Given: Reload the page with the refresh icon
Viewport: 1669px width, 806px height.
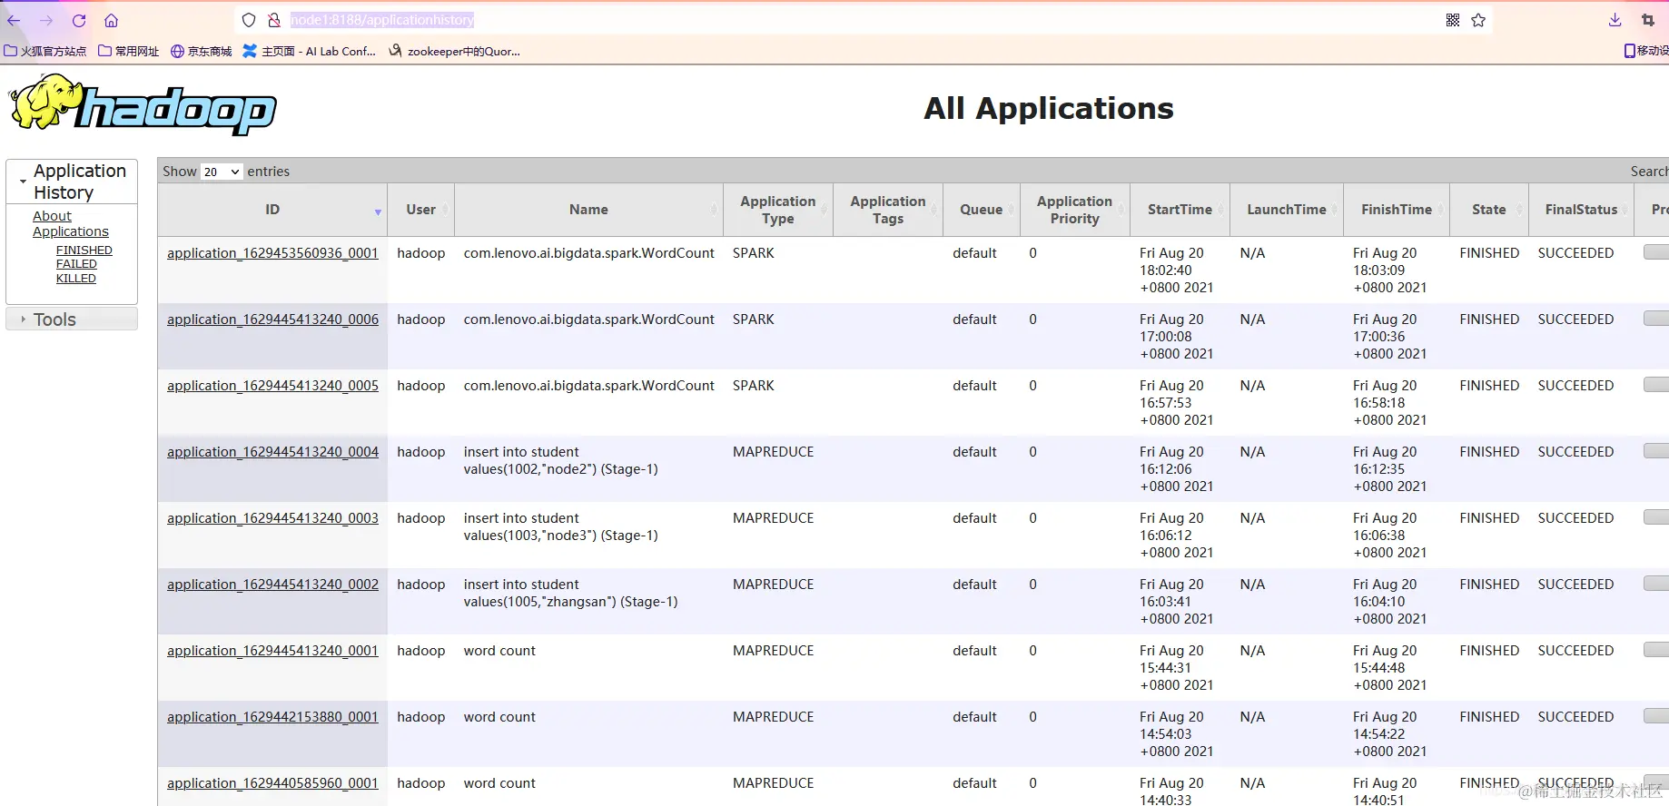Looking at the screenshot, I should pos(79,20).
